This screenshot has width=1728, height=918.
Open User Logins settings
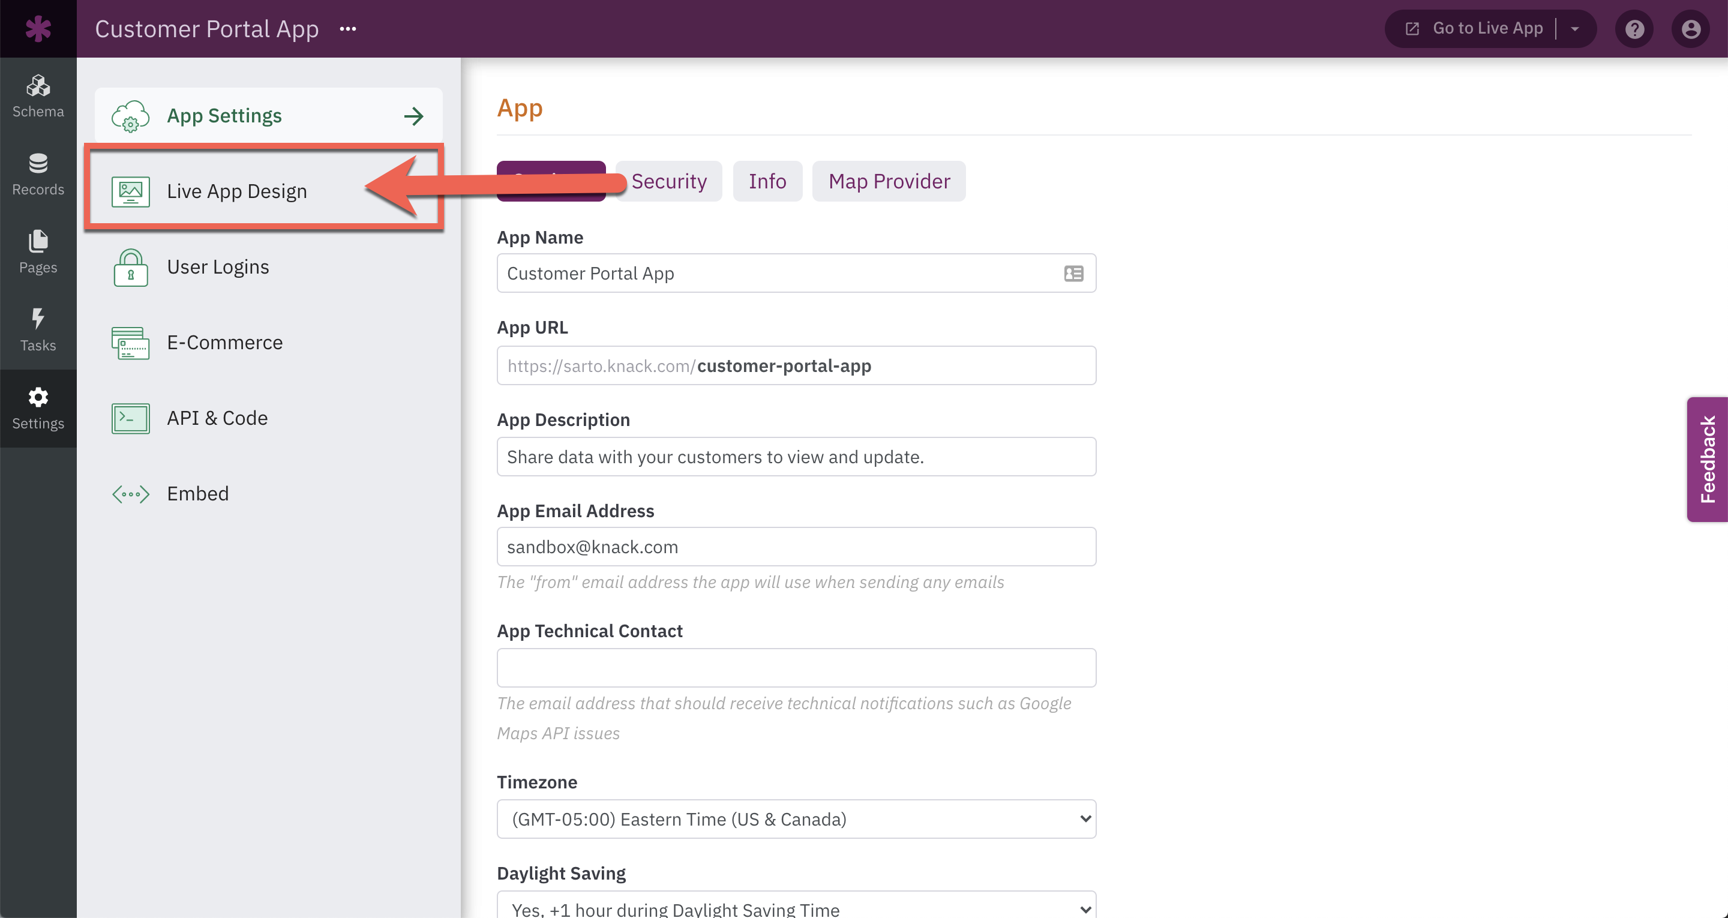click(x=268, y=267)
